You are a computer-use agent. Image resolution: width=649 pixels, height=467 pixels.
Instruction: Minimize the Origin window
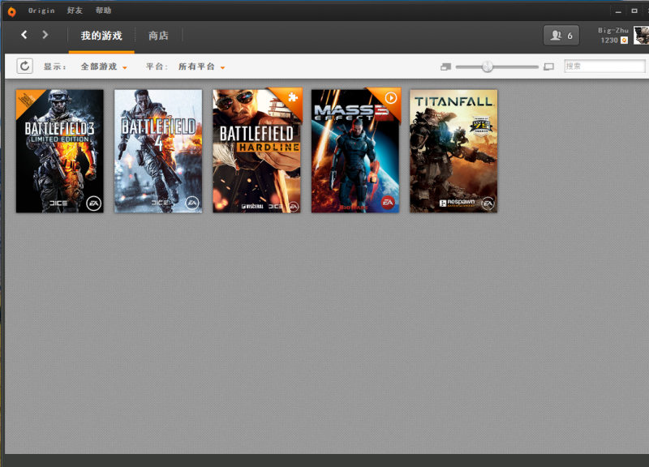[618, 11]
